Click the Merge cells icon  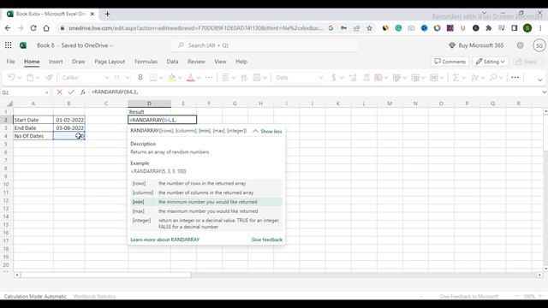(257, 78)
